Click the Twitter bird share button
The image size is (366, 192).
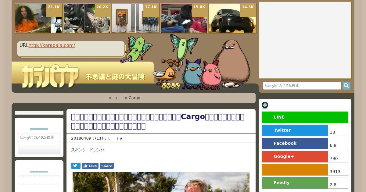click(76, 166)
